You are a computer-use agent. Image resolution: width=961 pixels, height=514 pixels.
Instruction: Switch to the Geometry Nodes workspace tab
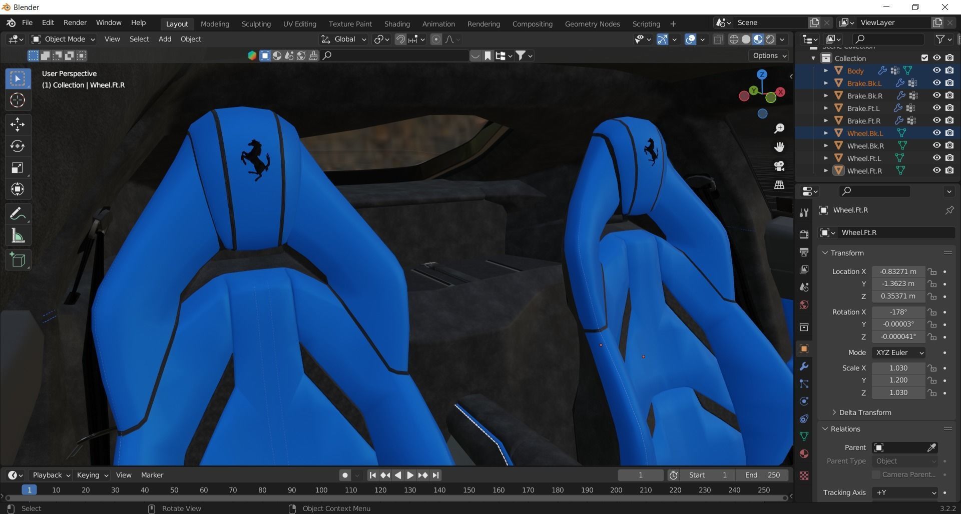coord(592,23)
